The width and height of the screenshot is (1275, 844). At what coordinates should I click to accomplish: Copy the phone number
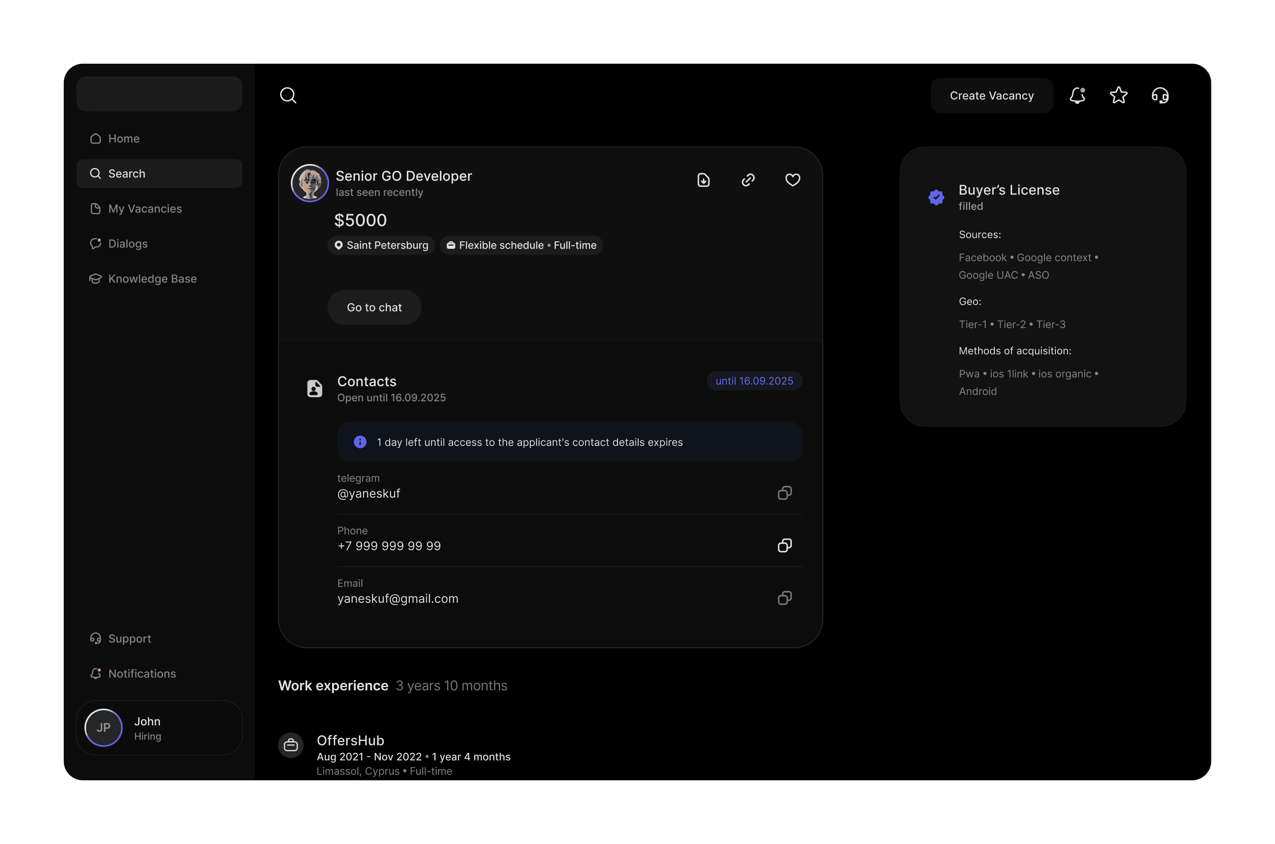pos(784,545)
